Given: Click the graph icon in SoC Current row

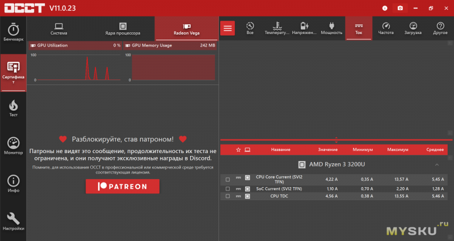Looking at the screenshot, I should (x=238, y=189).
